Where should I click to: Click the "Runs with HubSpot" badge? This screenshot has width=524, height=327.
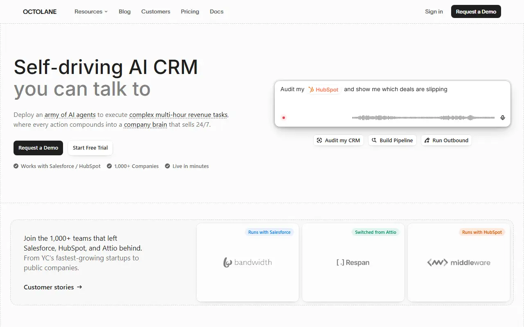[x=482, y=232]
